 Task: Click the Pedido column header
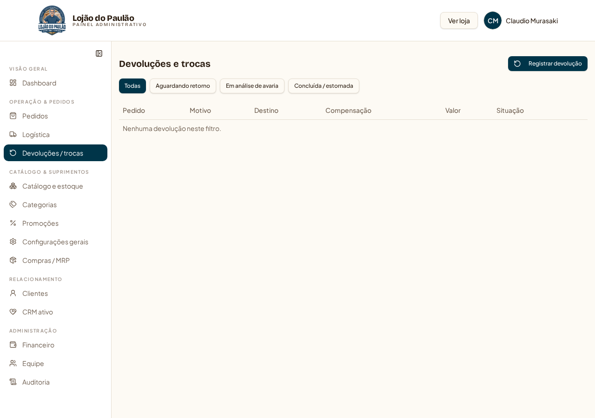point(134,110)
